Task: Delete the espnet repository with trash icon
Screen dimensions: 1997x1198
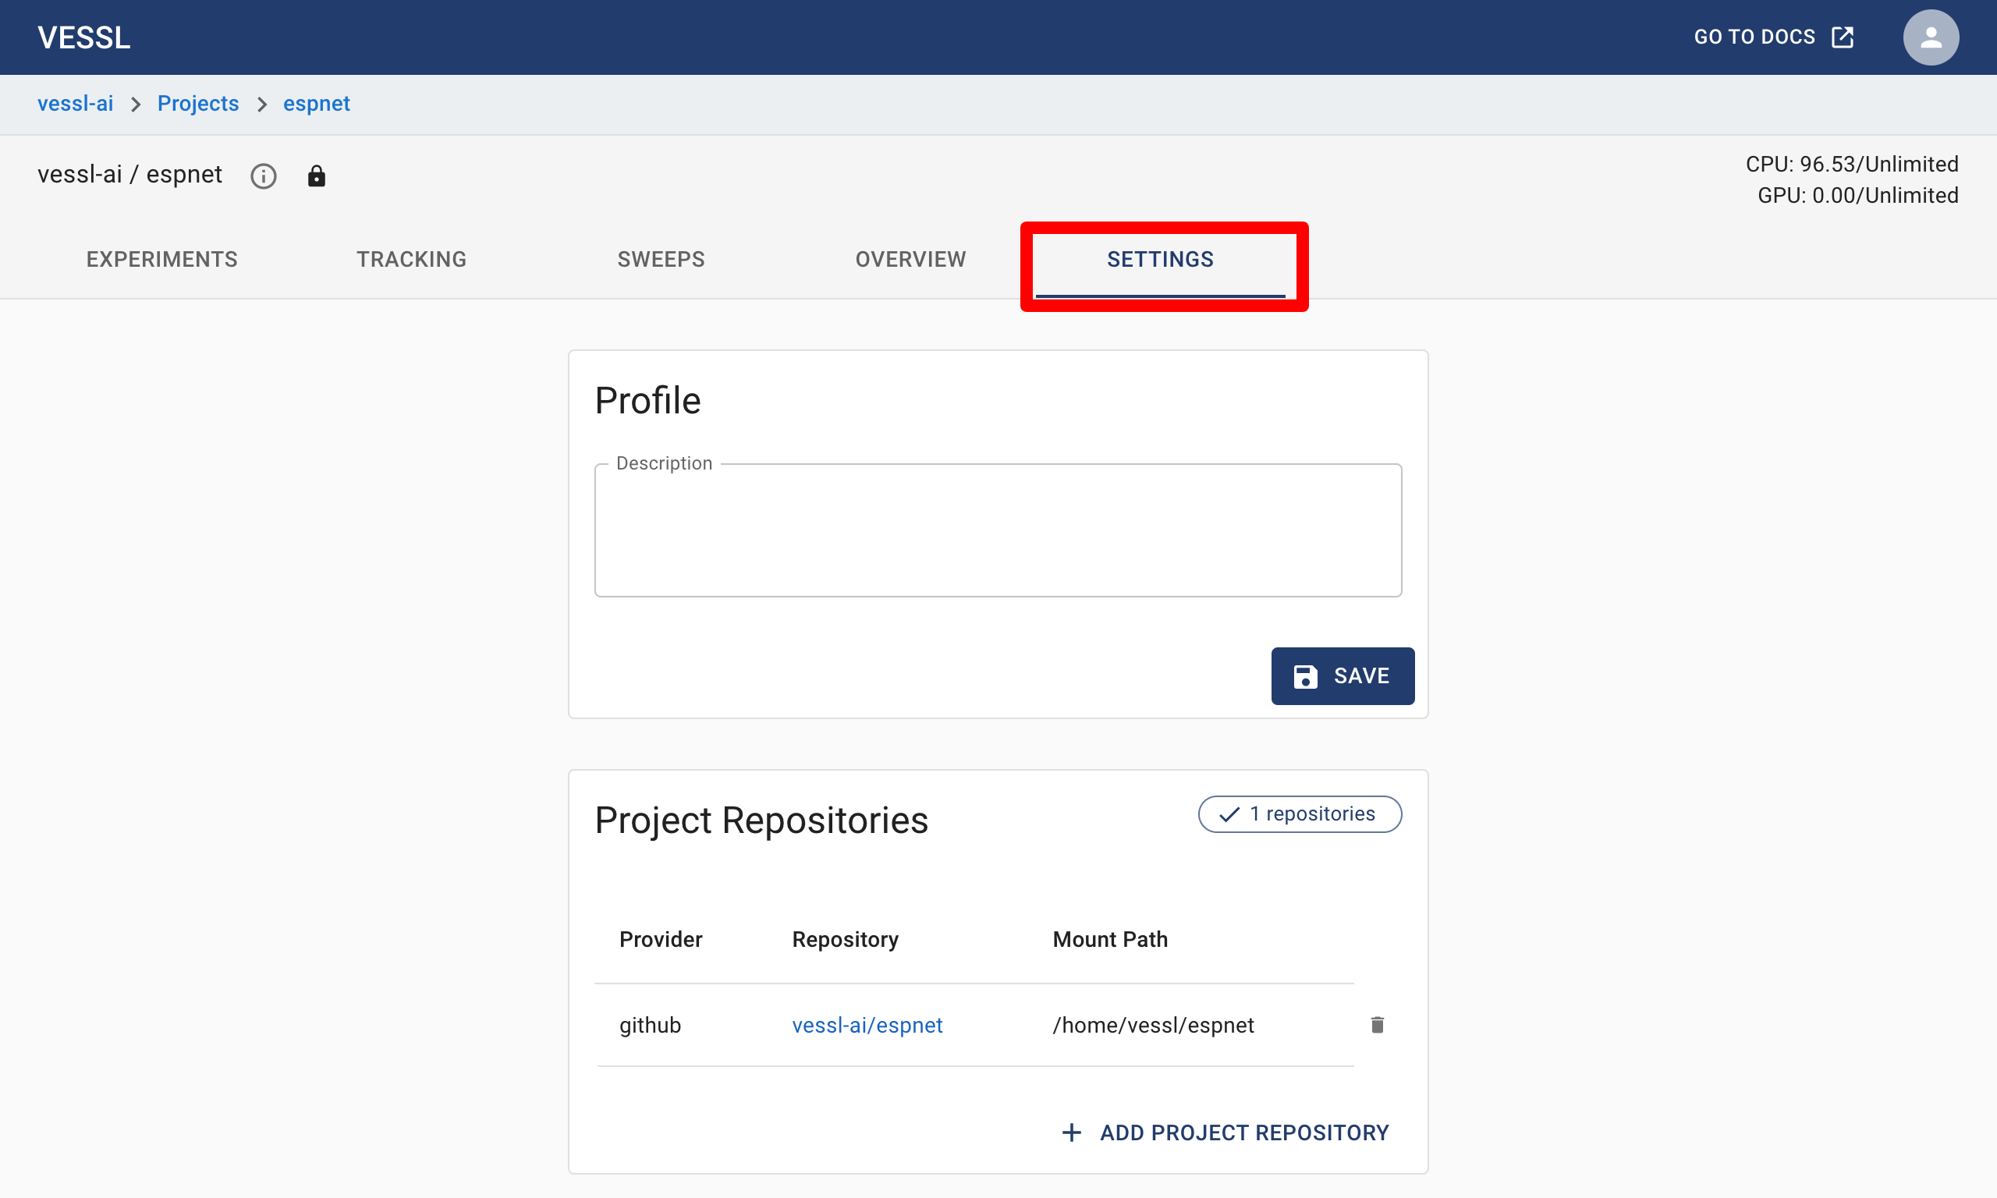Action: click(x=1377, y=1024)
